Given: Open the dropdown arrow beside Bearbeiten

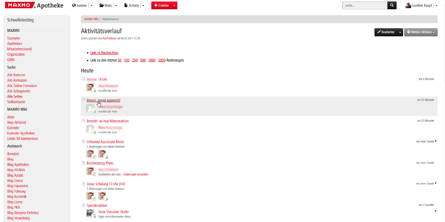Looking at the screenshot, I should coord(400,32).
